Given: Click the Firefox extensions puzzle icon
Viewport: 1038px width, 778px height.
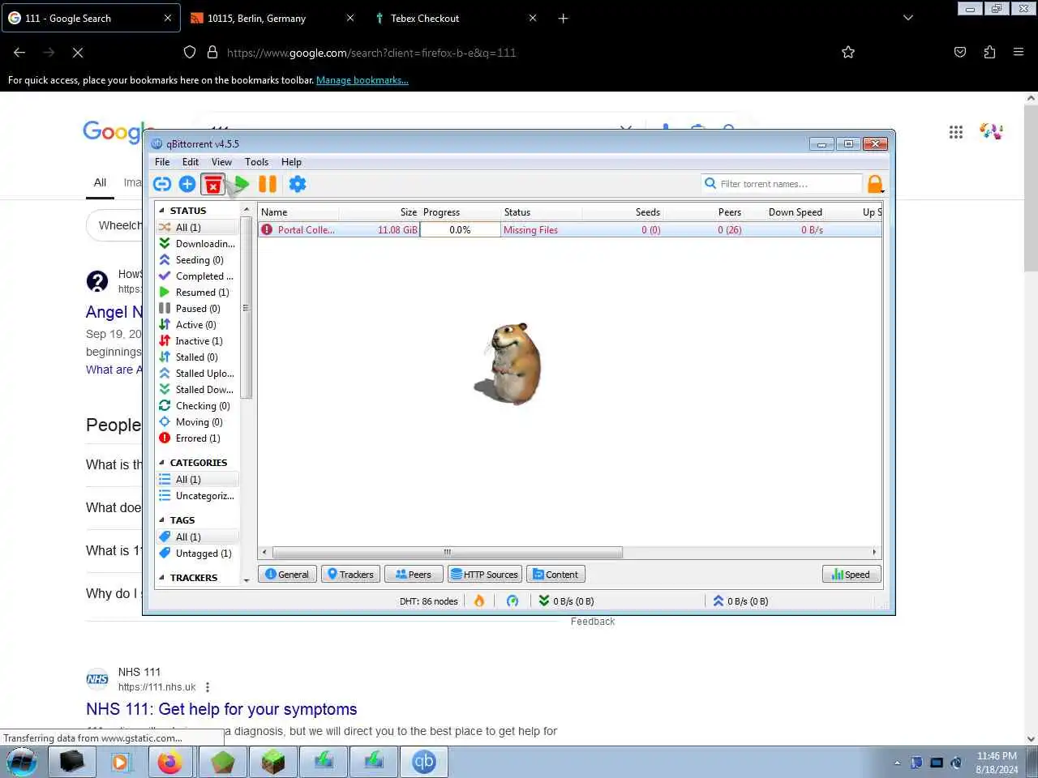Looking at the screenshot, I should coord(989,52).
